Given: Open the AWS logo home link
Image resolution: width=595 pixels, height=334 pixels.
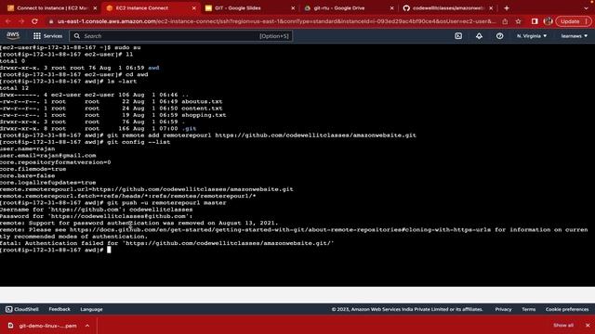Looking at the screenshot, I should (13, 35).
